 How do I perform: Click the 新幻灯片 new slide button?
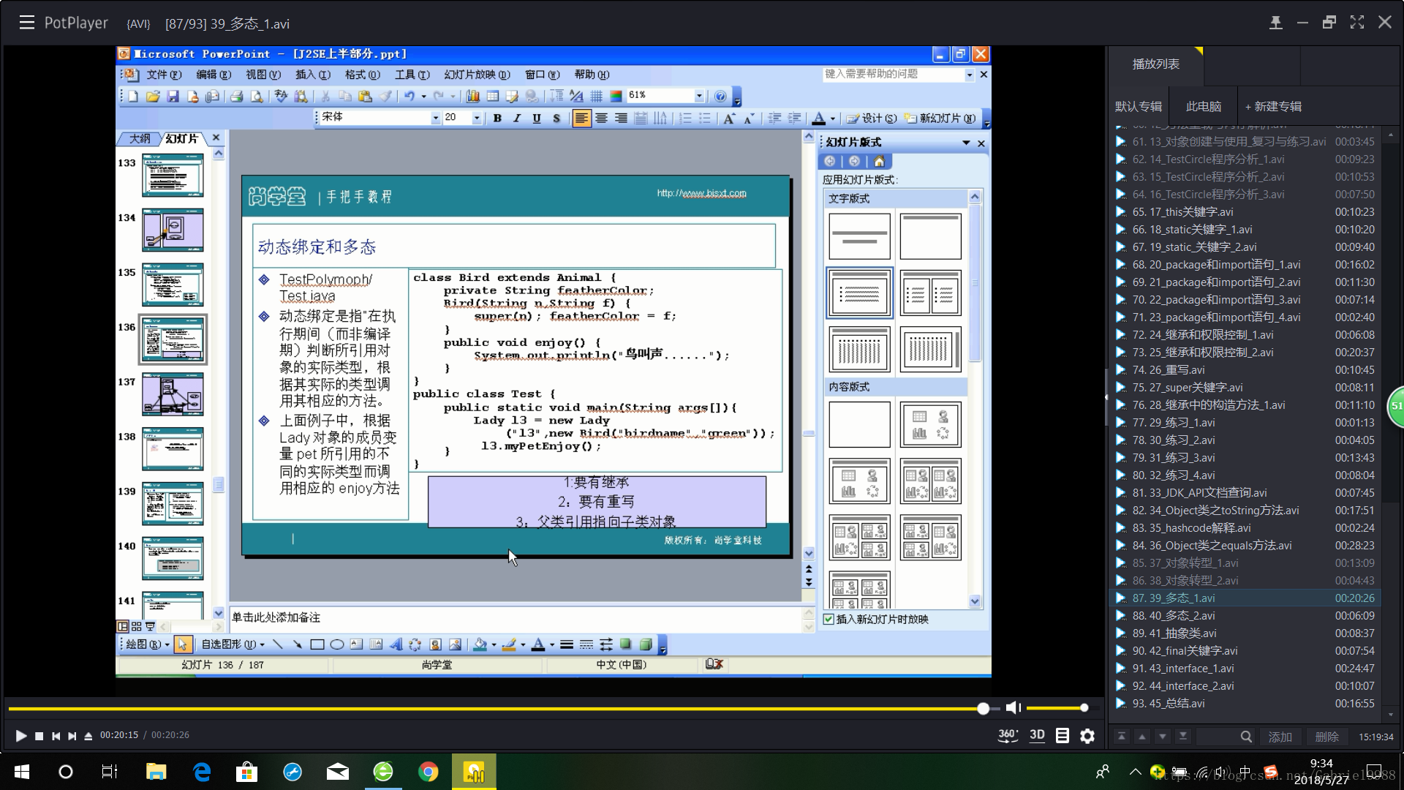[x=940, y=118]
